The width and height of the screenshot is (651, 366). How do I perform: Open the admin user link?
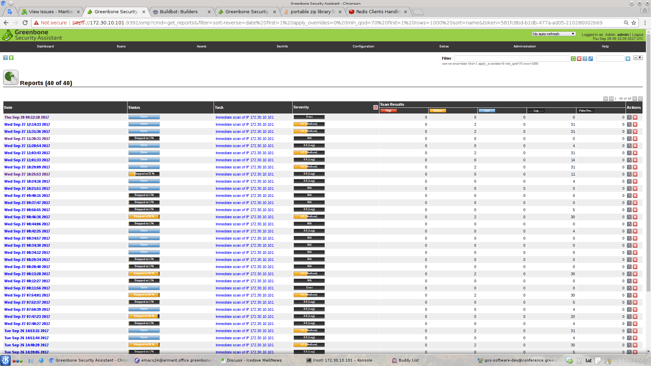tap(623, 35)
